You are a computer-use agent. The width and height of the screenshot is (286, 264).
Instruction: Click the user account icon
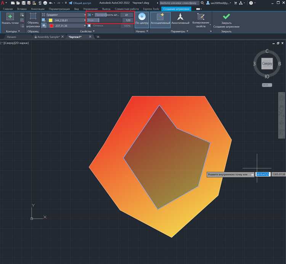(x=208, y=3)
